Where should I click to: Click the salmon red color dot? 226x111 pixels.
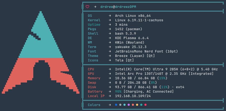click(133, 105)
